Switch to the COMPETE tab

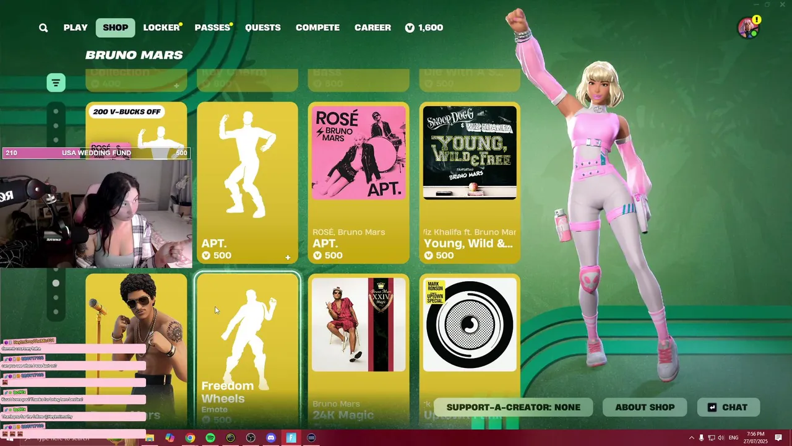coord(317,27)
